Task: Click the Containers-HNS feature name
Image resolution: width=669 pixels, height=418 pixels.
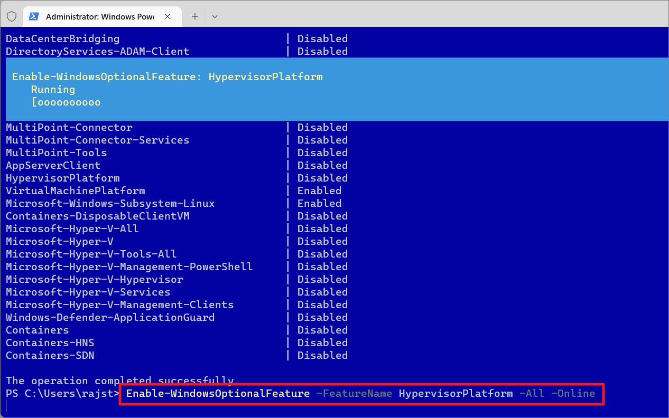Action: 50,343
